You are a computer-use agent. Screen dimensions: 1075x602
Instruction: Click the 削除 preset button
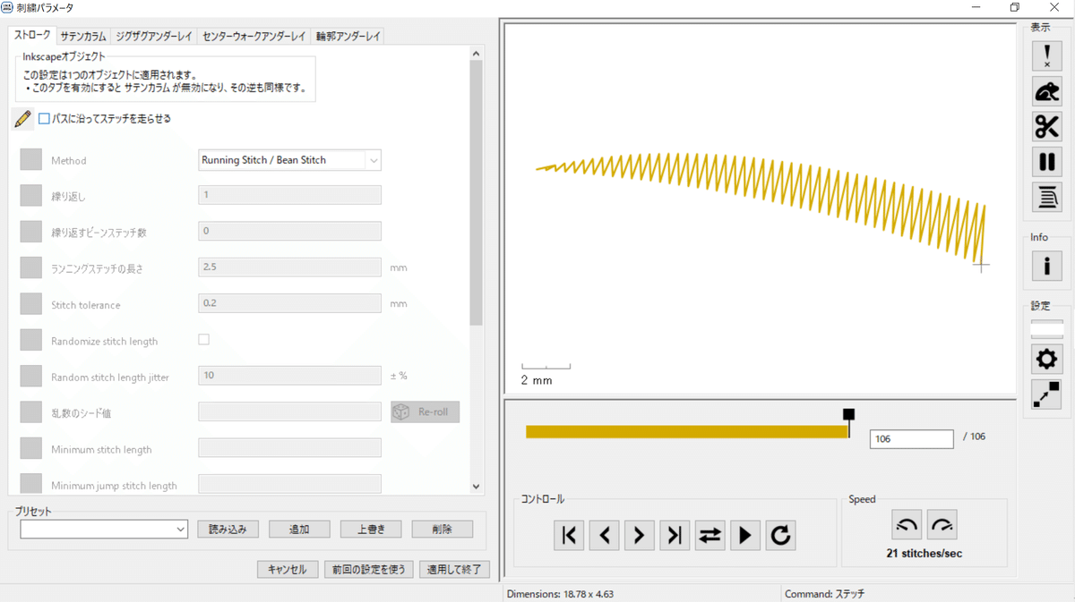pos(443,529)
